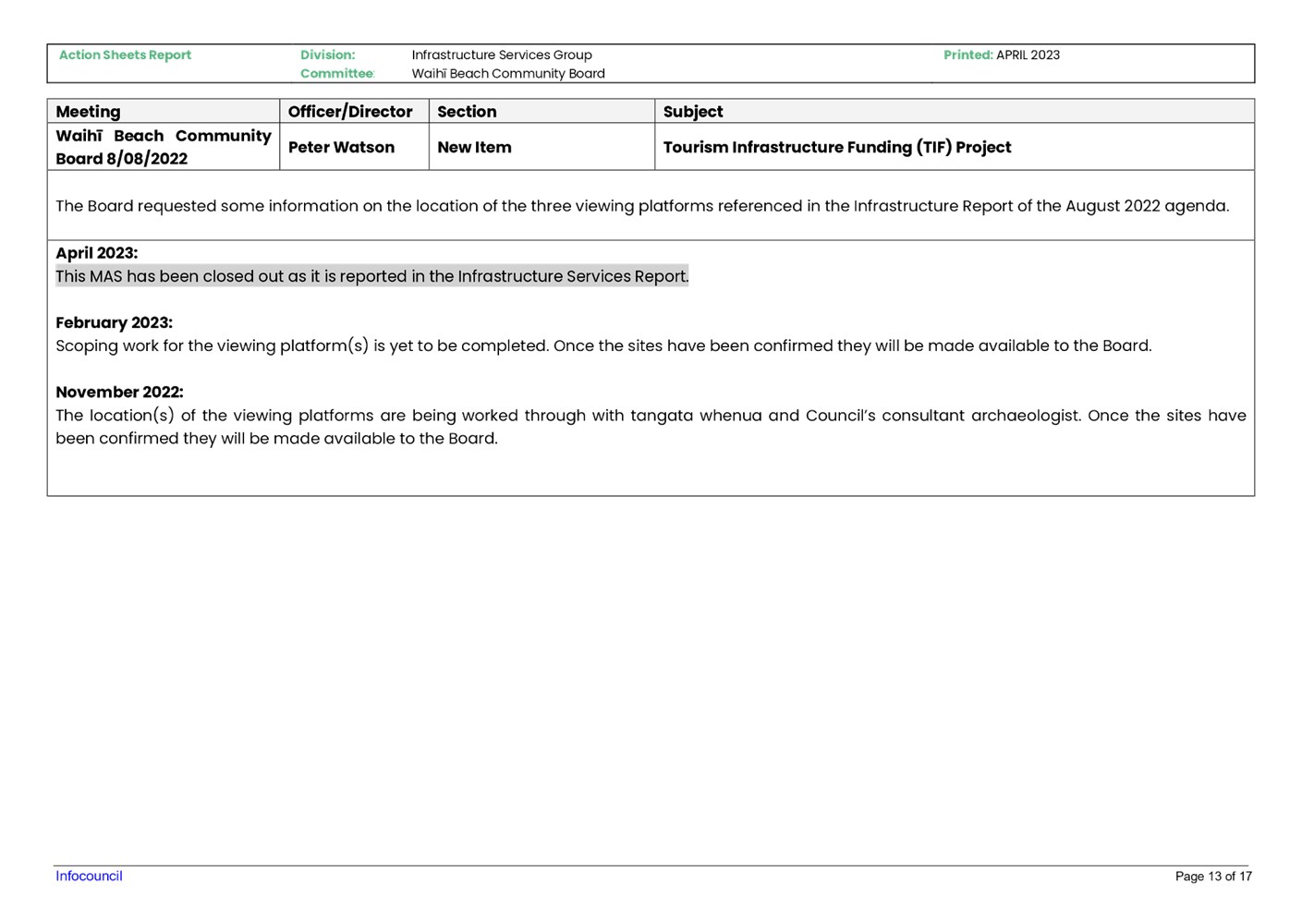Click the 'Subject' column header
Screen dimensions: 1302x920
955,112
